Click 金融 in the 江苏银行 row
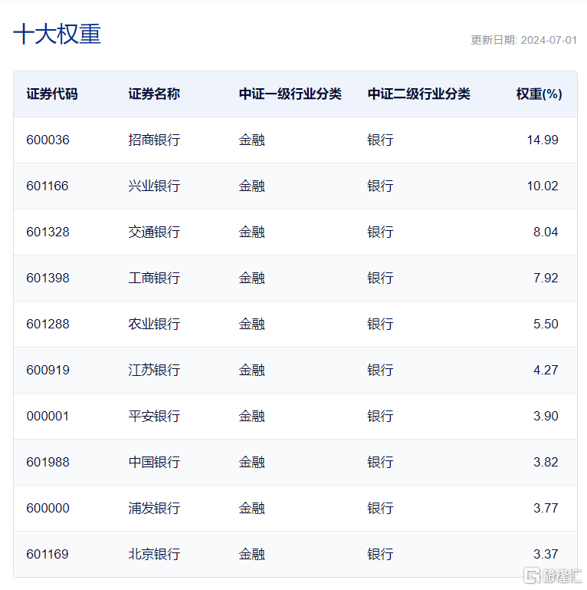Image resolution: width=587 pixels, height=590 pixels. point(252,371)
